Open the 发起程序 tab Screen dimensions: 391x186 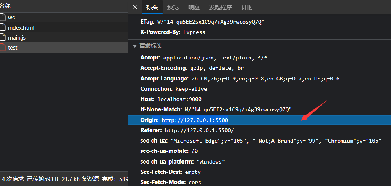(220, 7)
